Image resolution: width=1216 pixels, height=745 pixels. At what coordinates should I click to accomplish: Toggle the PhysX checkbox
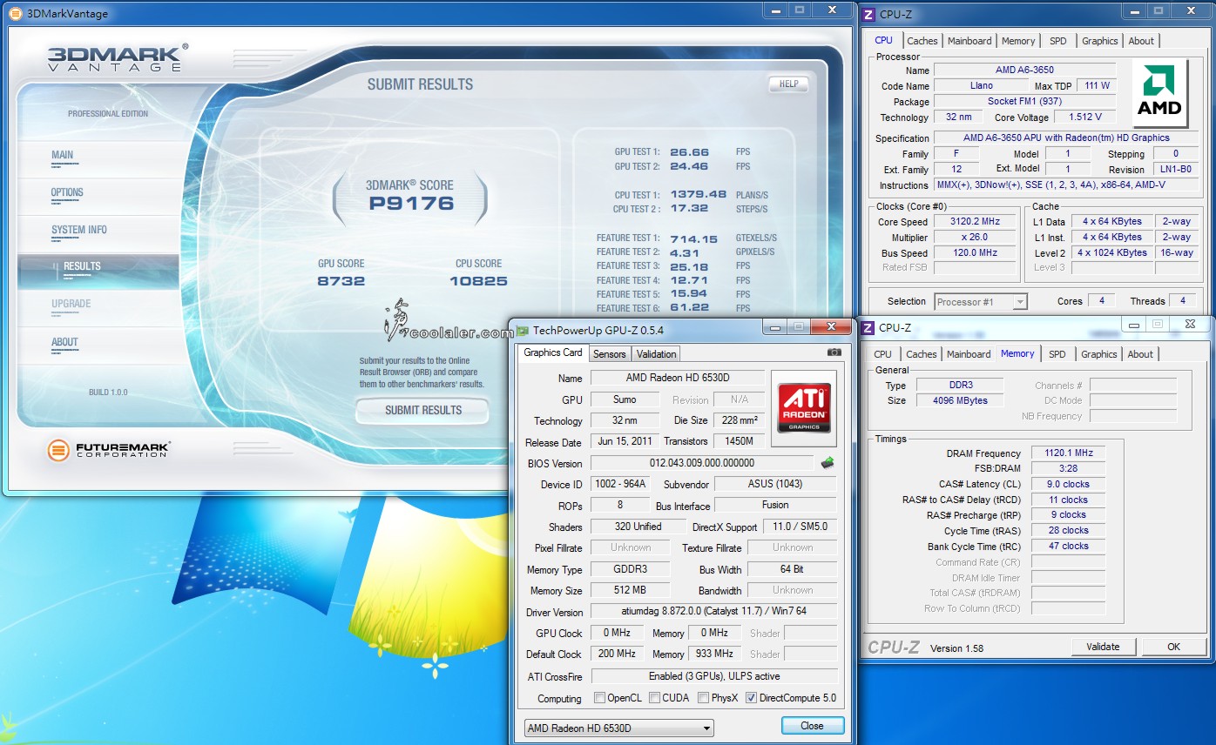tap(703, 698)
